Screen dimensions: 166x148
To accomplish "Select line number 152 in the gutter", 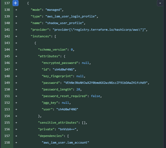I will 7,103.
